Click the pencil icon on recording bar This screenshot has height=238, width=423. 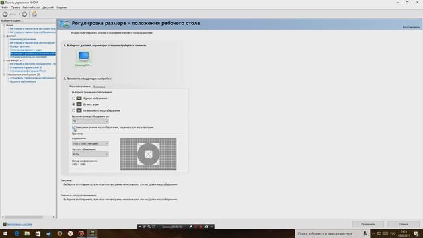coord(191,227)
